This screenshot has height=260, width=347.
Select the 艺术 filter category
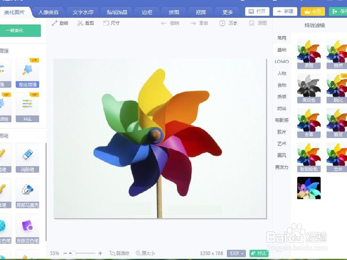coord(282,144)
